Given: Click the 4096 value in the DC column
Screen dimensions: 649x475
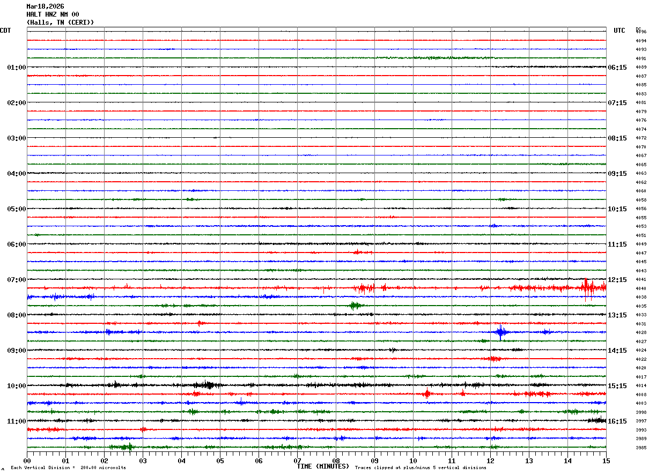Looking at the screenshot, I should 640,32.
